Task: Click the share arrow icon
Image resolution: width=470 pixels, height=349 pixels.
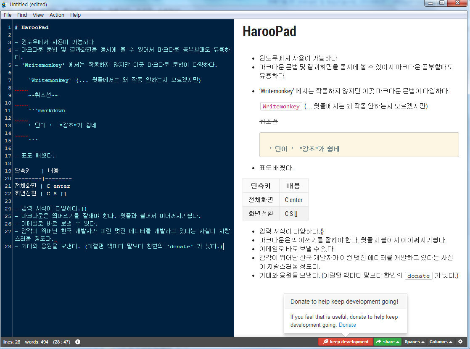Action: click(379, 341)
